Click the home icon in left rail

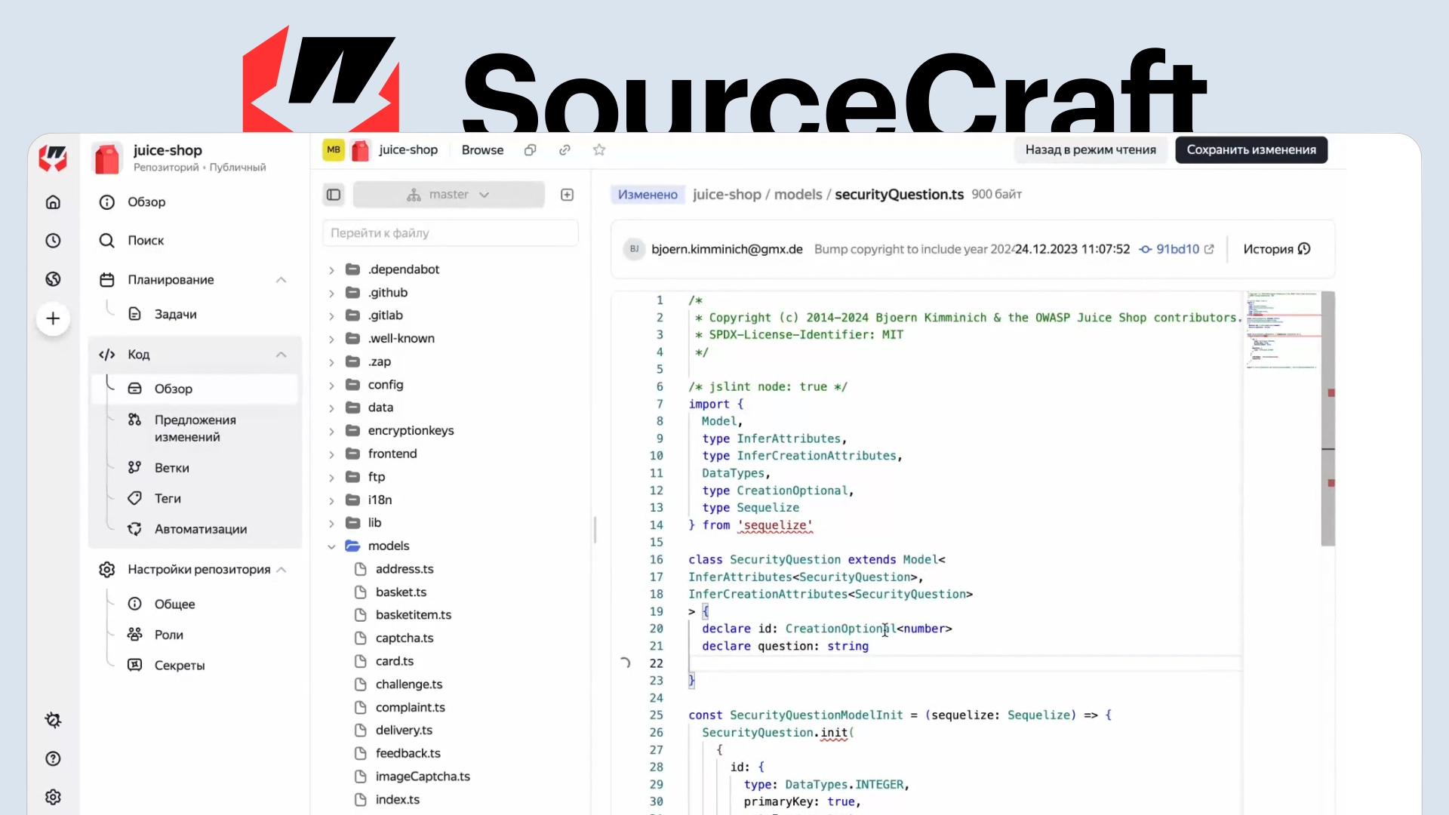(53, 202)
